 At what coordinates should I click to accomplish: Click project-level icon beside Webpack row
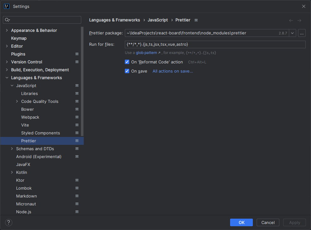pos(77,117)
